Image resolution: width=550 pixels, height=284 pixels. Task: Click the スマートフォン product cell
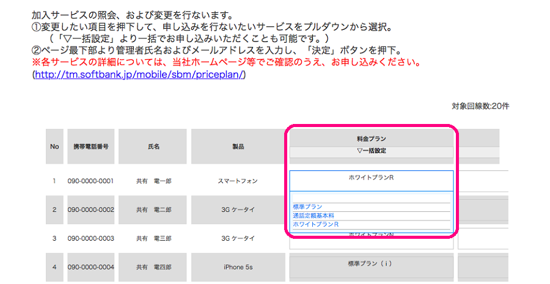(x=238, y=181)
